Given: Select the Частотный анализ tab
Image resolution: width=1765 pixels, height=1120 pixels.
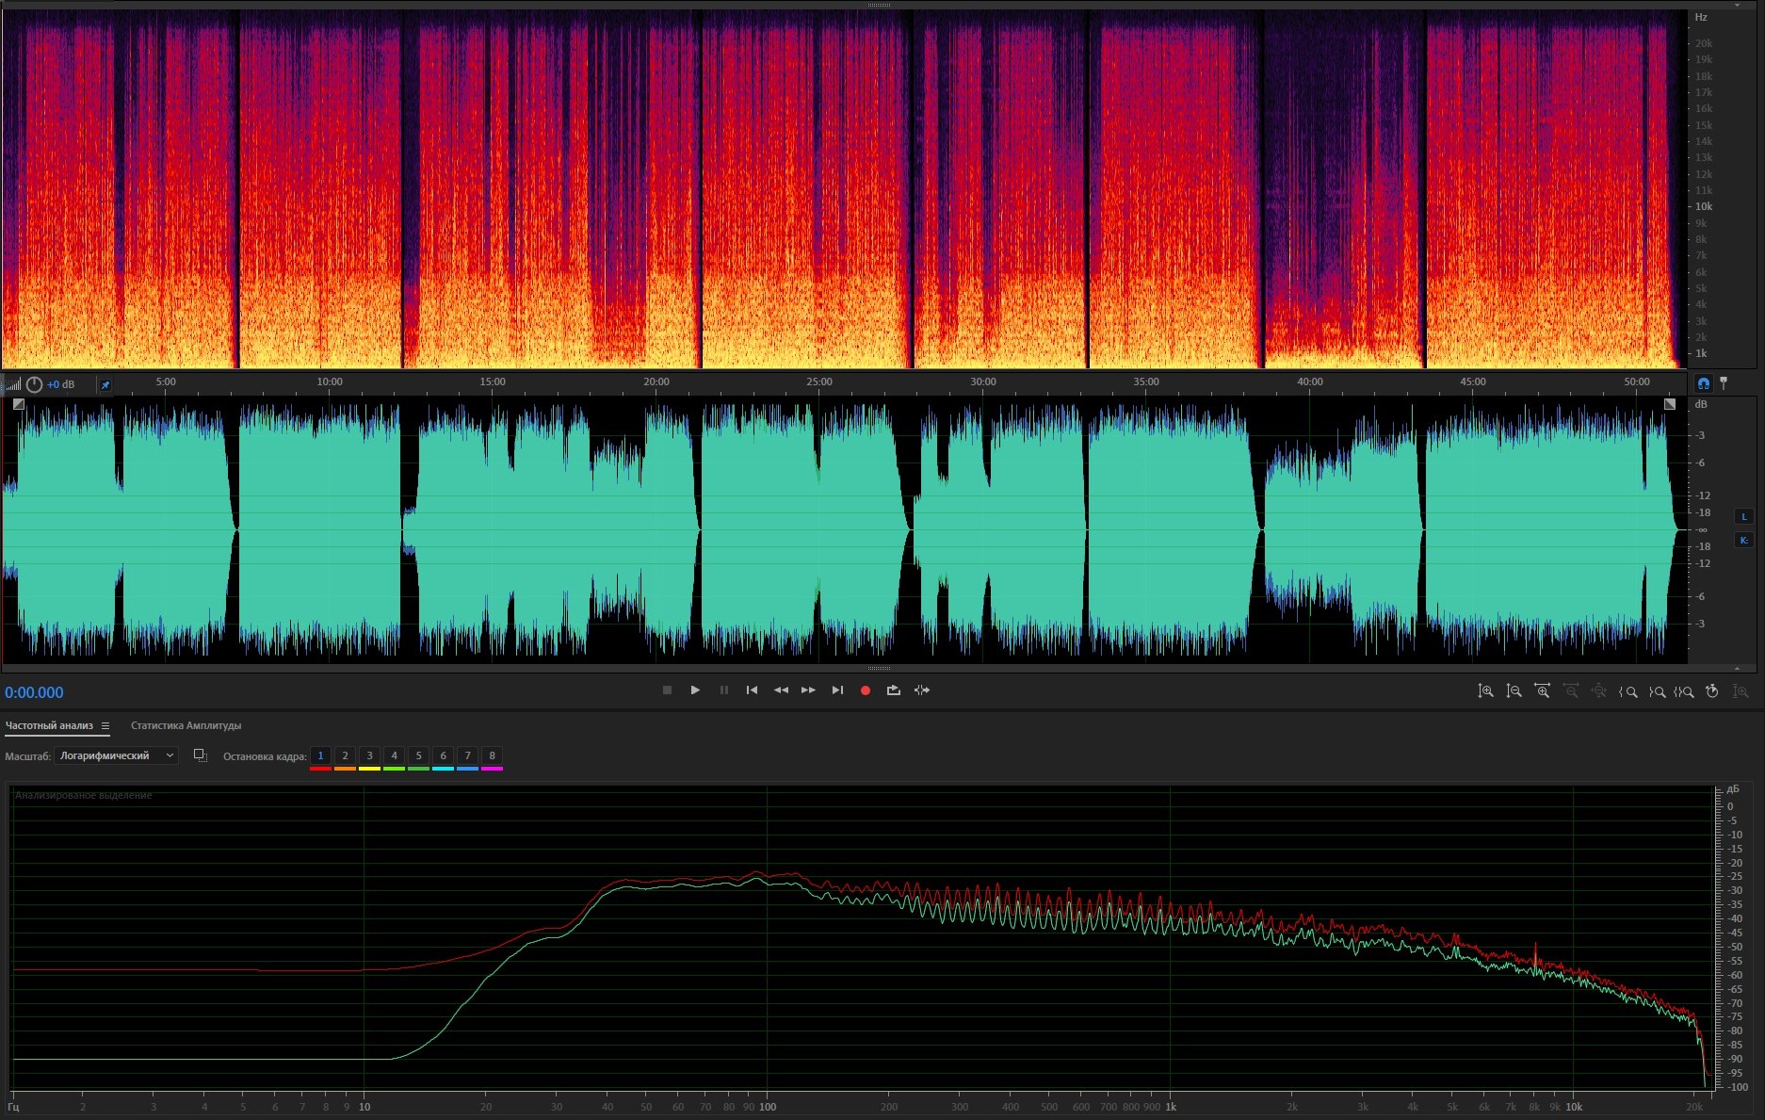Looking at the screenshot, I should coord(49,725).
